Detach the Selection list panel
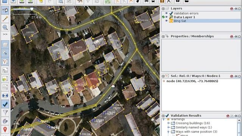Viewport: 242px width, 136px height. click(x=236, y=76)
